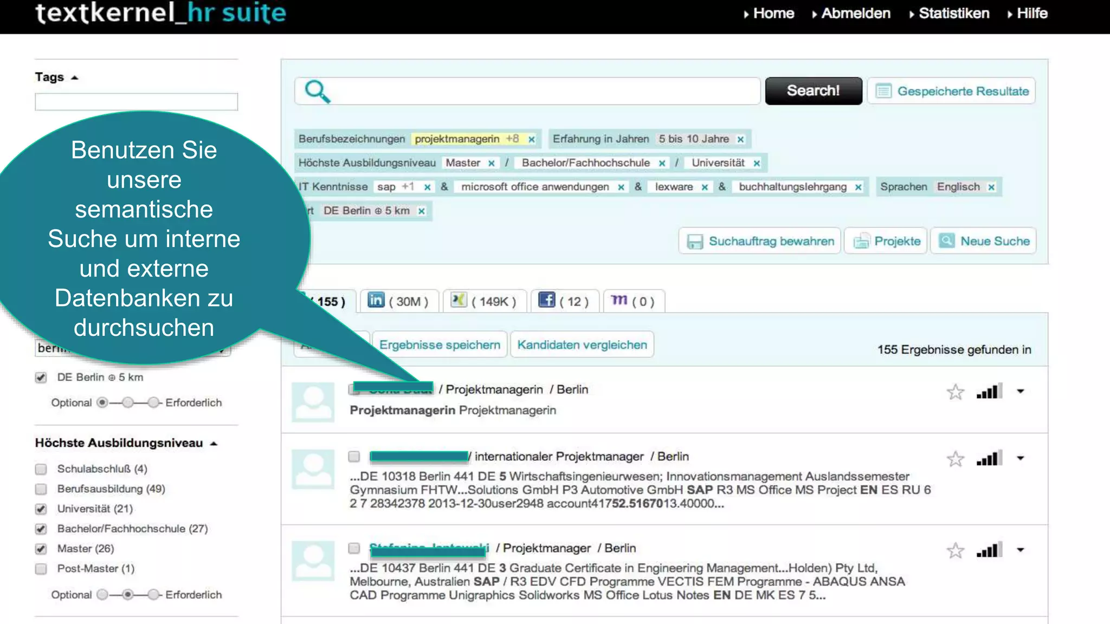Open Projekte

[x=886, y=241]
